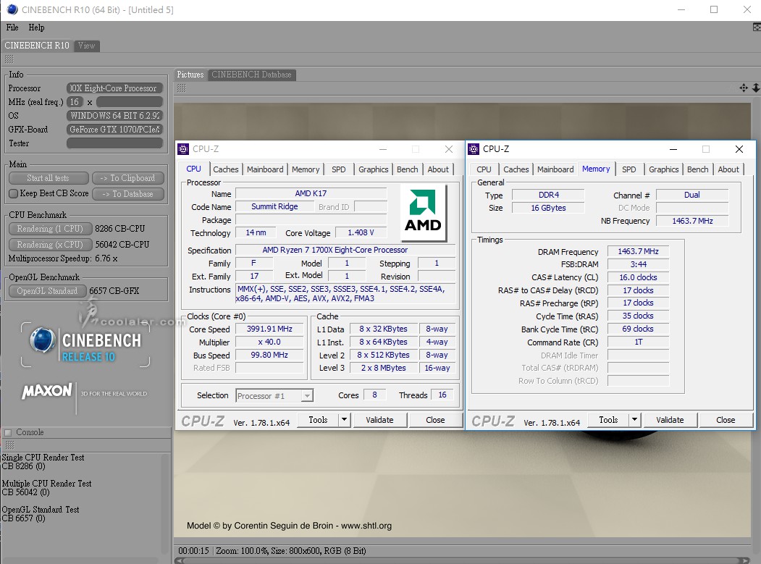Open SPD tab in processor info CPU-Z window
Image resolution: width=761 pixels, height=564 pixels.
[339, 169]
